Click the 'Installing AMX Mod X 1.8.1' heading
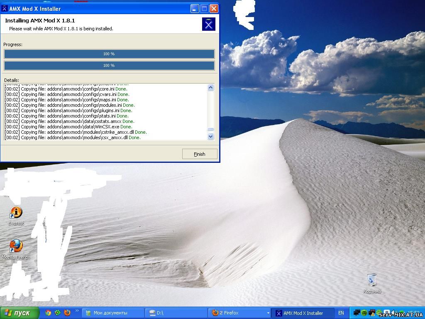 (40, 21)
